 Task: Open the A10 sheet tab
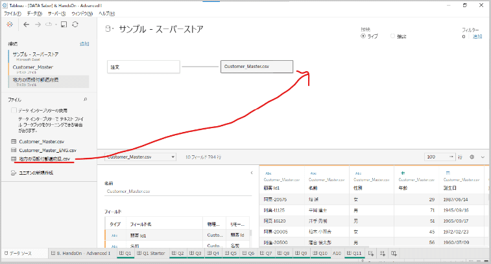pos(337,253)
